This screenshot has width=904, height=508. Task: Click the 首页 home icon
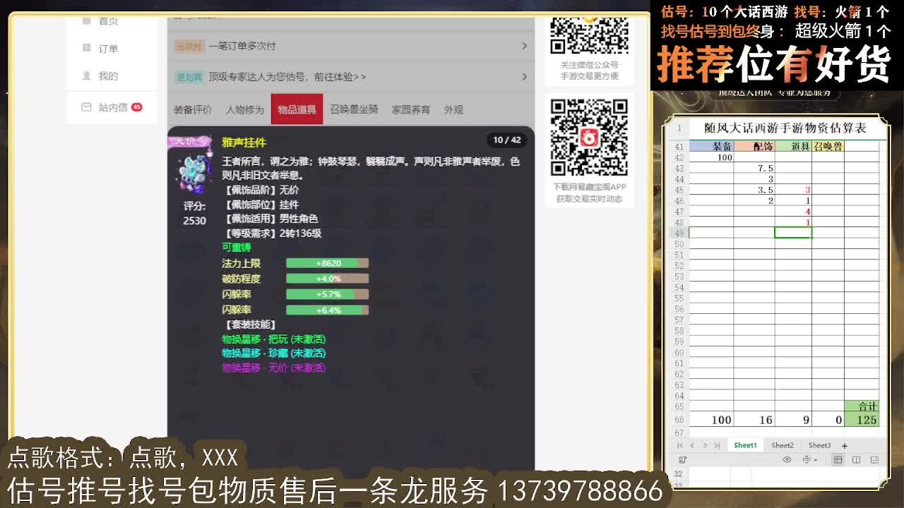click(87, 20)
